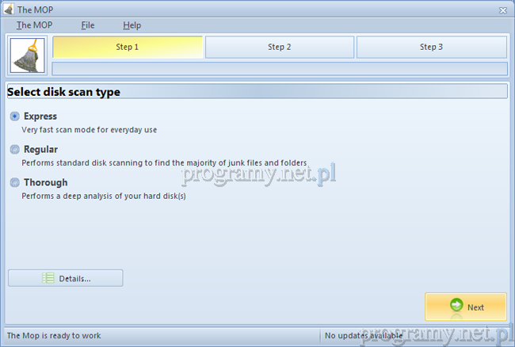
Task: Click 'The Mop is ready to work' status
Action: pos(55,336)
